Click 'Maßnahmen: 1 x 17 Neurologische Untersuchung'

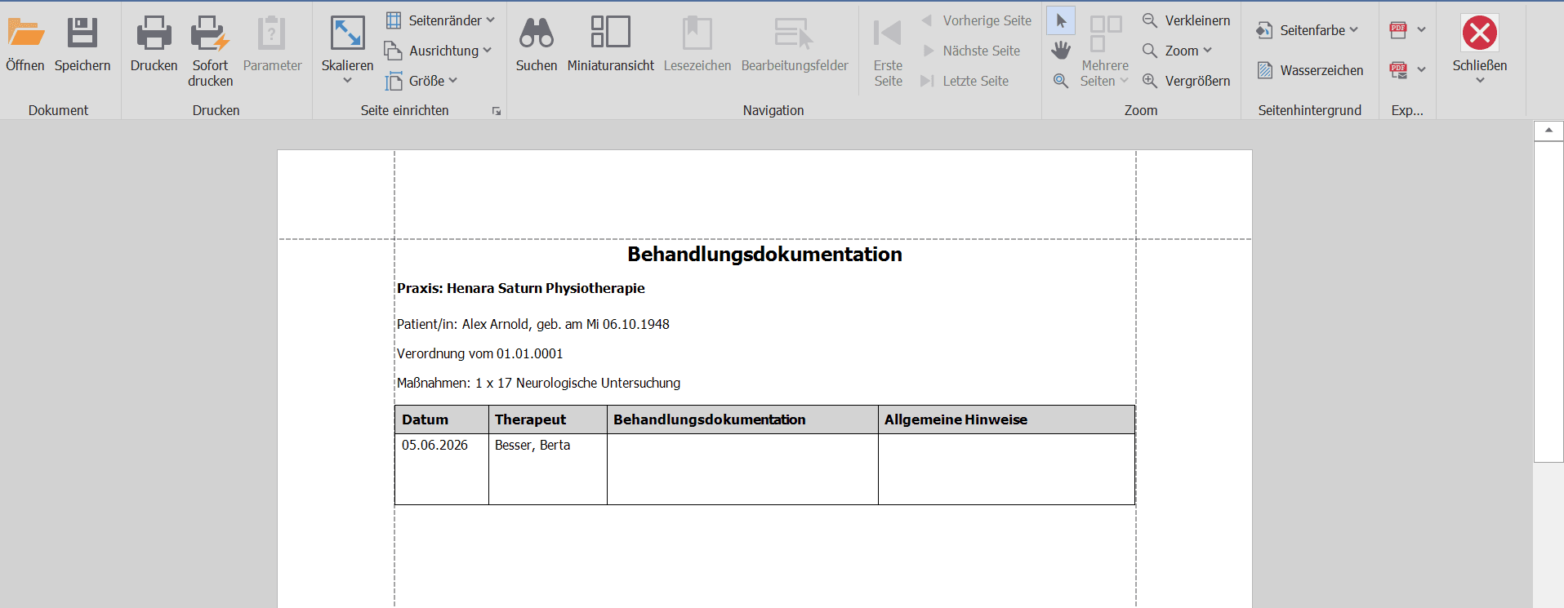click(x=538, y=383)
